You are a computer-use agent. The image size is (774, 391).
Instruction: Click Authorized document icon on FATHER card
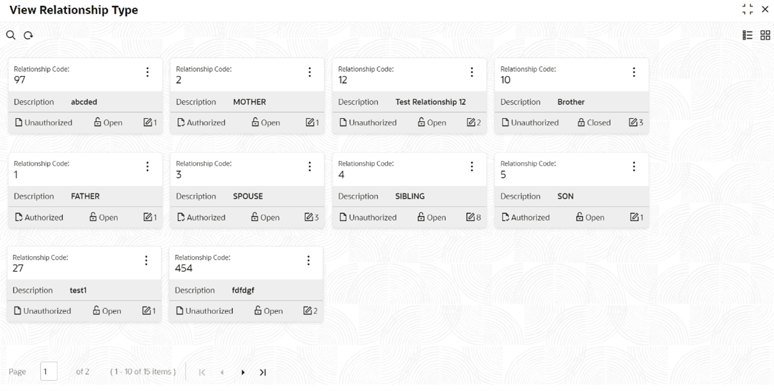point(19,217)
